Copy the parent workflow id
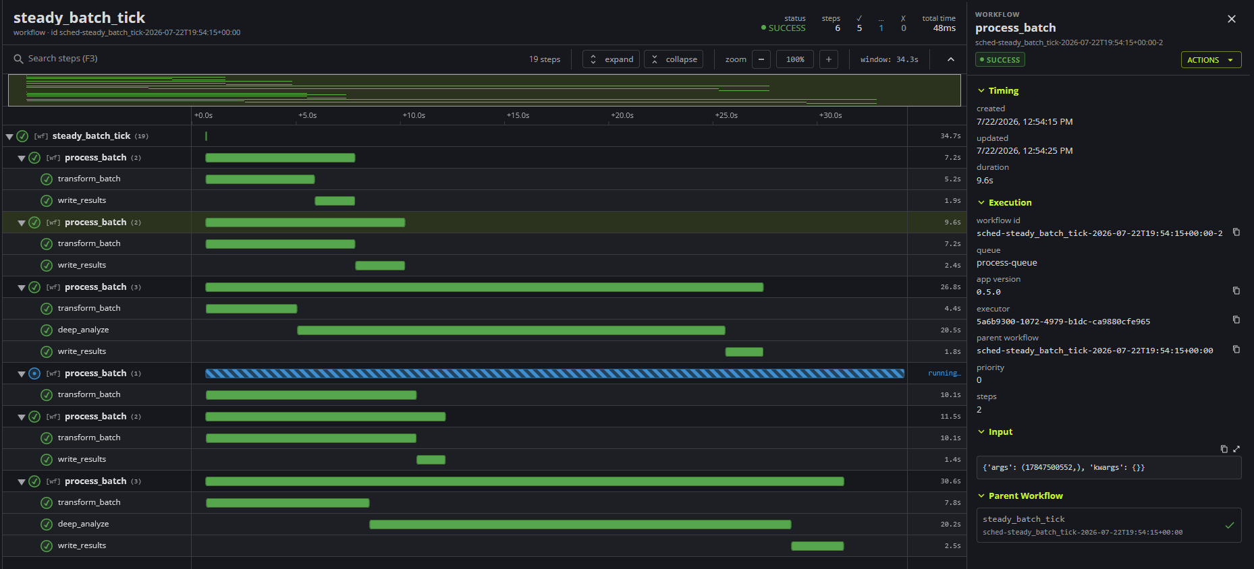1254x569 pixels. pos(1236,349)
